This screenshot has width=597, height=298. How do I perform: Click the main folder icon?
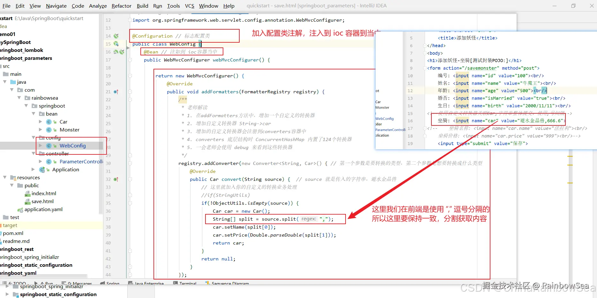coord(6,74)
